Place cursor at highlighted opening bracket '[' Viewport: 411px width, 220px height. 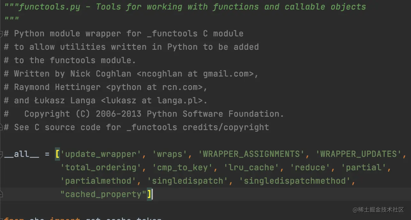click(57, 154)
